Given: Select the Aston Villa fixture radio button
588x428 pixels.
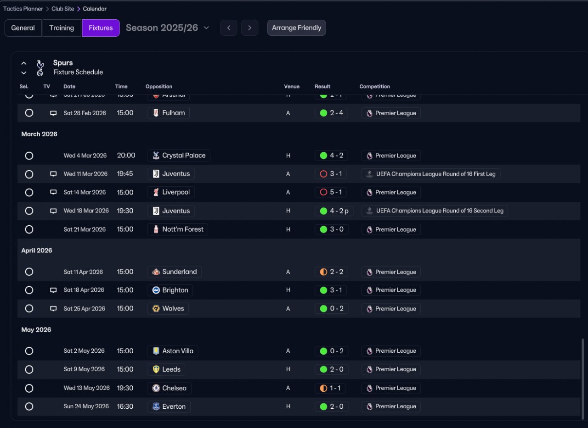Looking at the screenshot, I should [x=29, y=351].
